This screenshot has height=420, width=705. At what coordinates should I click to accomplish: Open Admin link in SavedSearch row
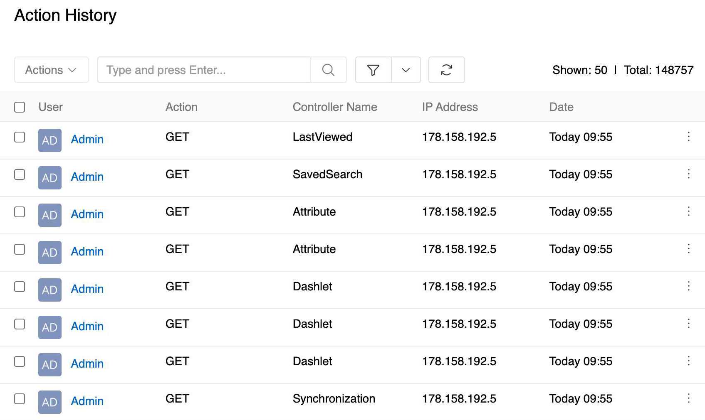[87, 177]
